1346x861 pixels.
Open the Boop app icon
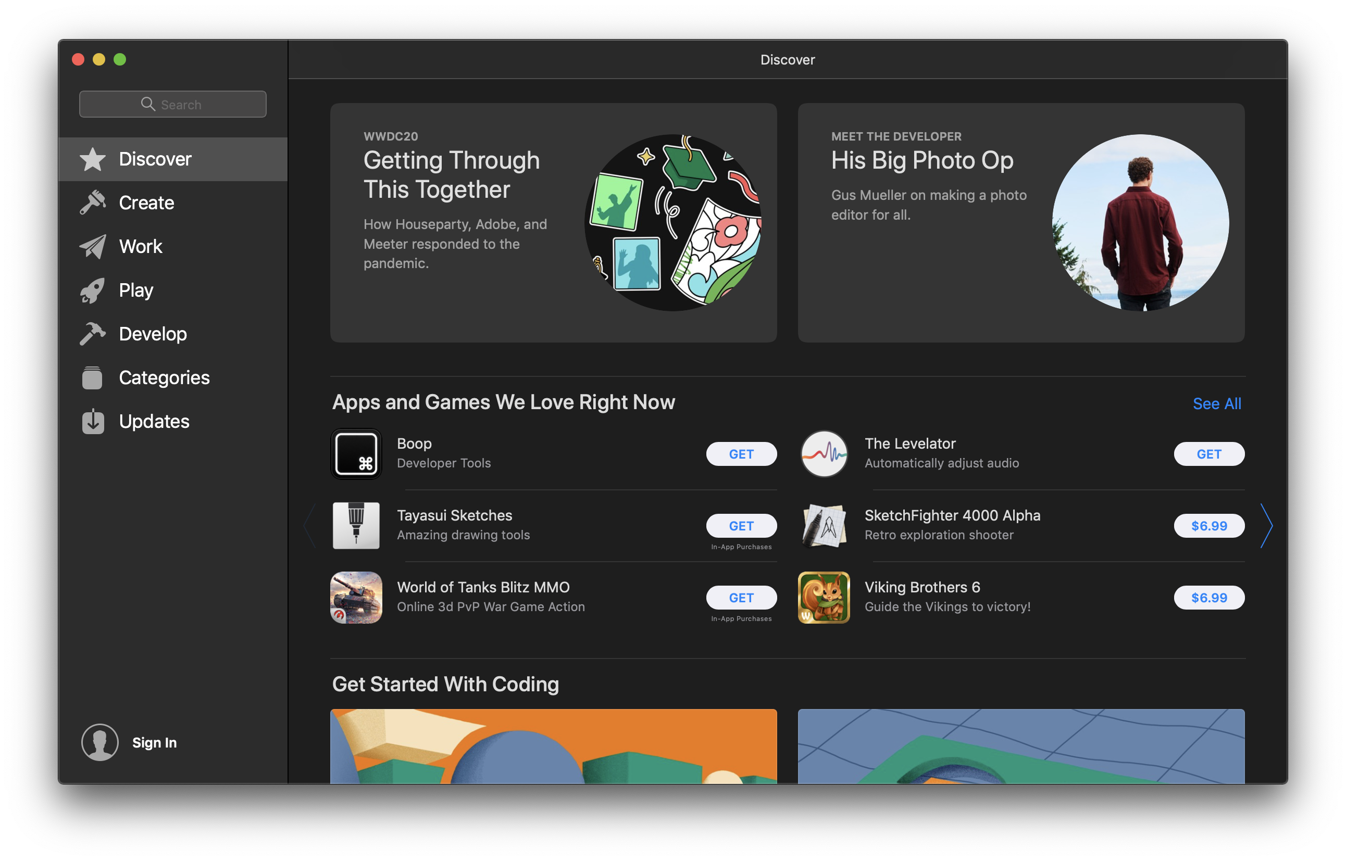tap(356, 453)
